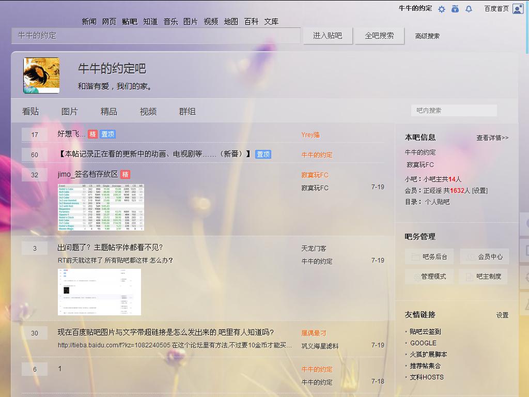
Task: Click the 进入贴吧 button
Action: (328, 36)
